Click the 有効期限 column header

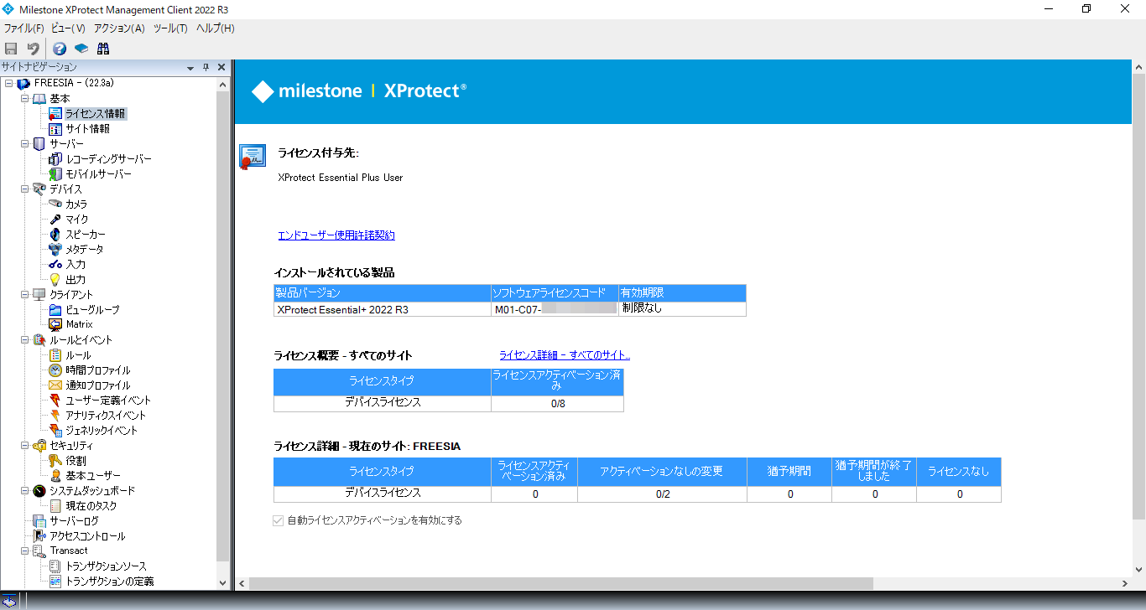point(682,293)
